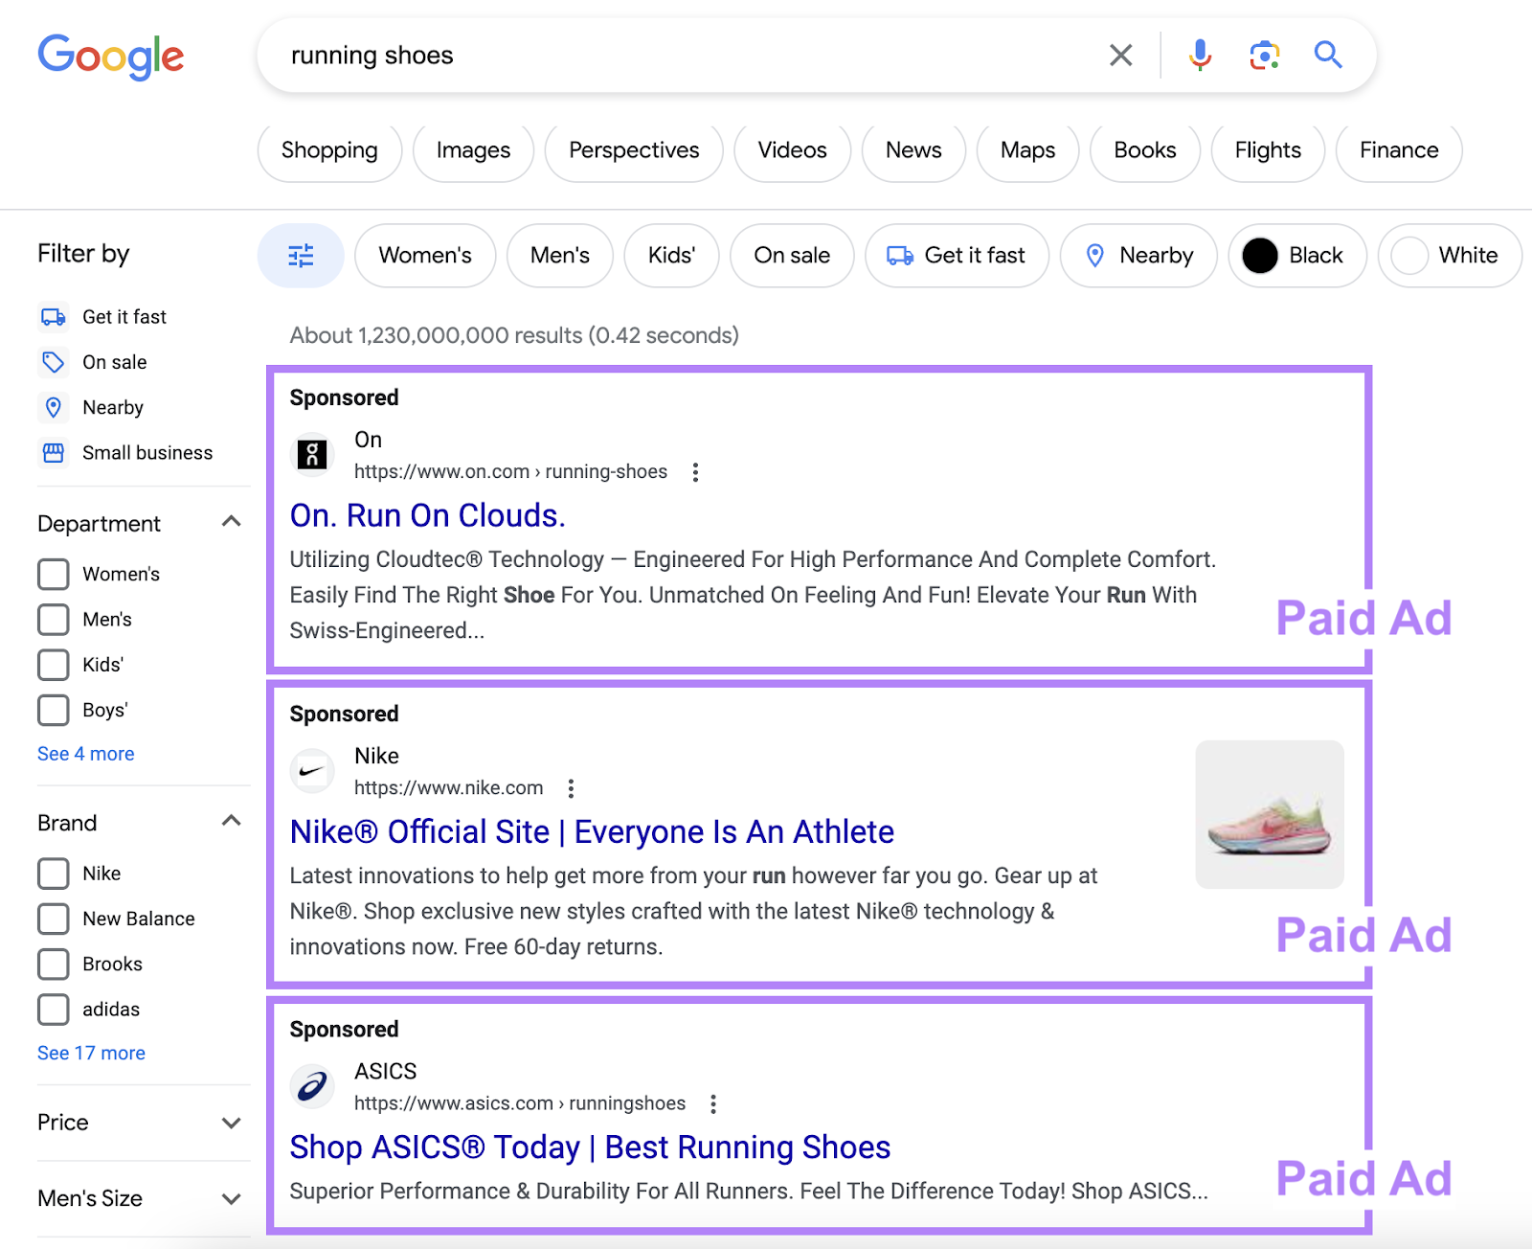Open the three-dot menu on the ASICS ad
The width and height of the screenshot is (1532, 1249).
click(712, 1103)
